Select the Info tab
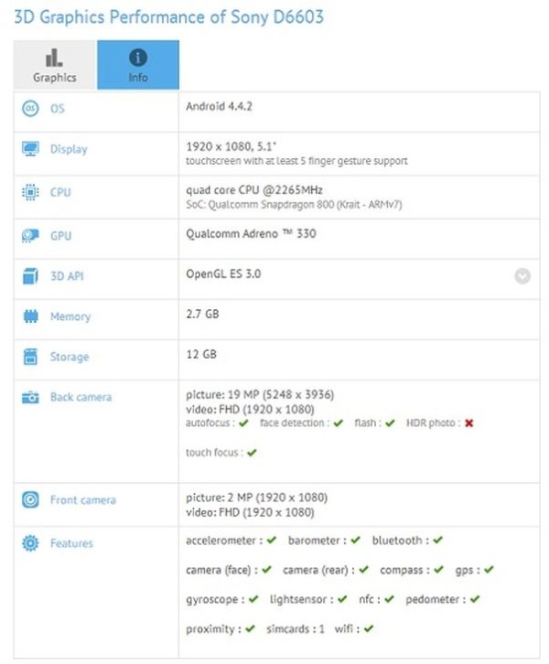Viewport: 549px width, 664px height. [138, 65]
